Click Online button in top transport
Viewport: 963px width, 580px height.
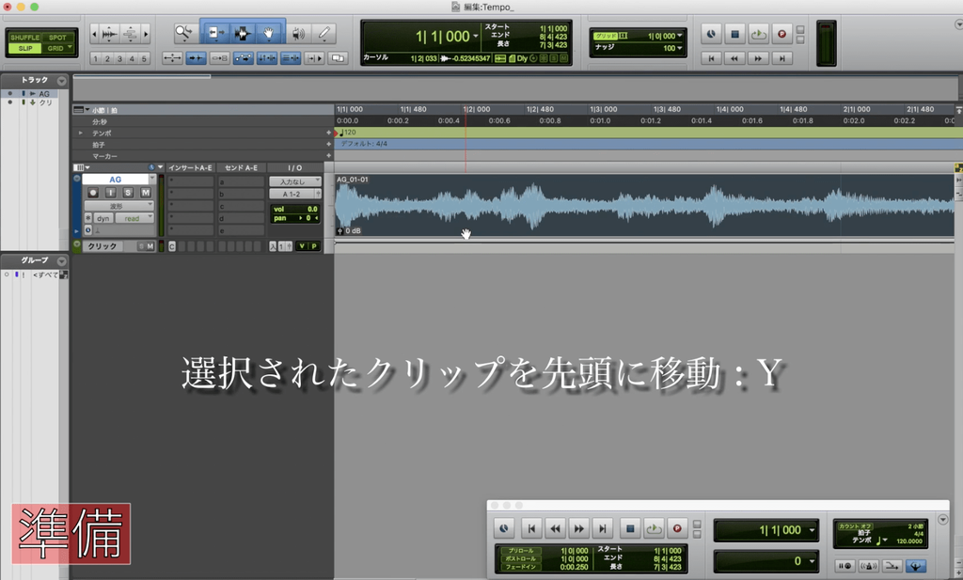click(711, 34)
